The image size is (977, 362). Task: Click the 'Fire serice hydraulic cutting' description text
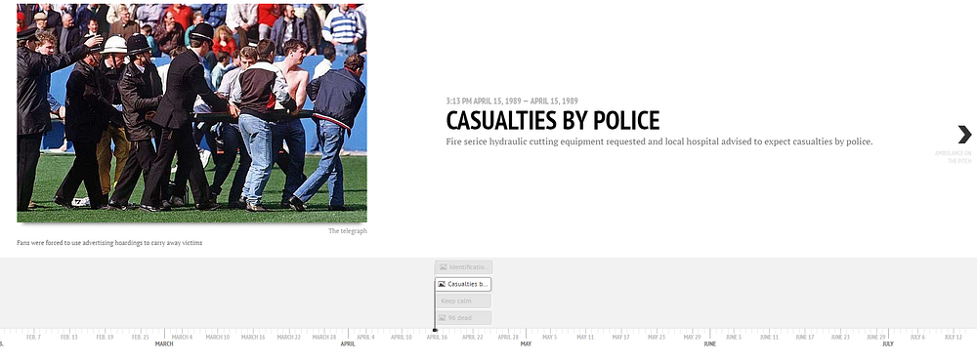(x=659, y=141)
